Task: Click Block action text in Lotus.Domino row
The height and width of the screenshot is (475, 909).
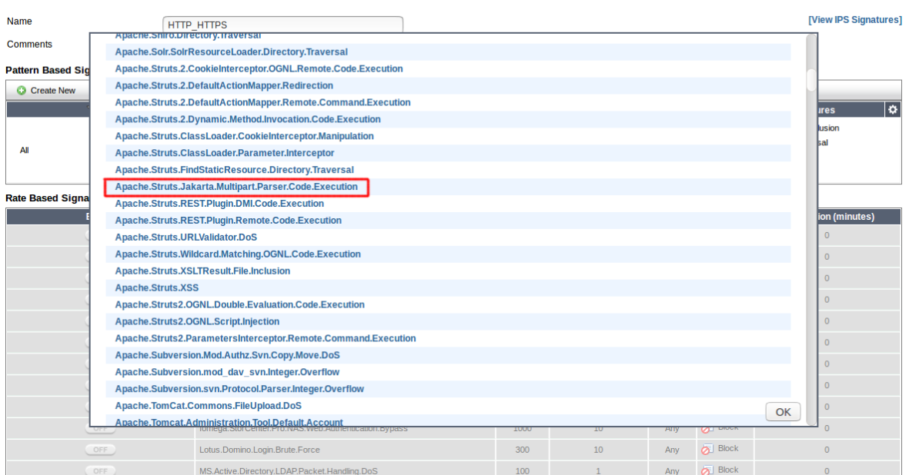Action: 728,448
